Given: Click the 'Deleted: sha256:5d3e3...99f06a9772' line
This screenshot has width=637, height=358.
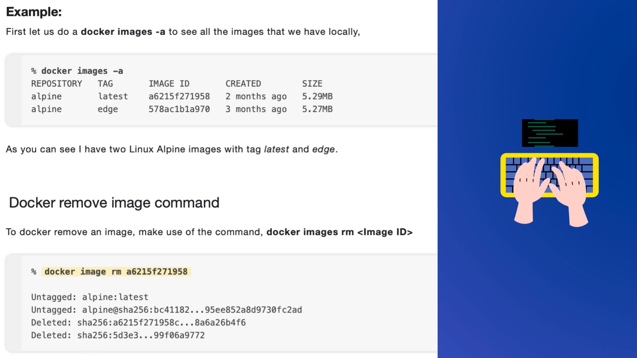Looking at the screenshot, I should (x=118, y=335).
